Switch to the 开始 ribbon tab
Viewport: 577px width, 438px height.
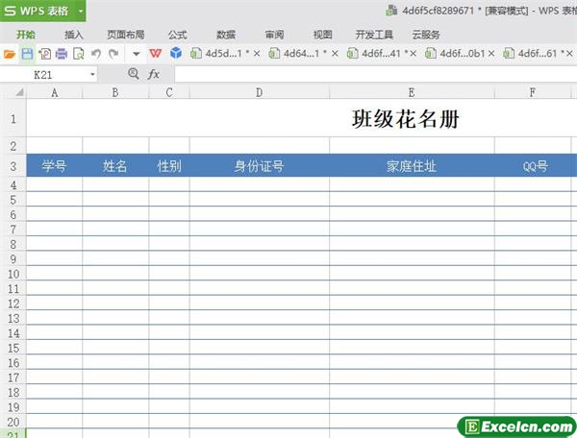pyautogui.click(x=26, y=35)
